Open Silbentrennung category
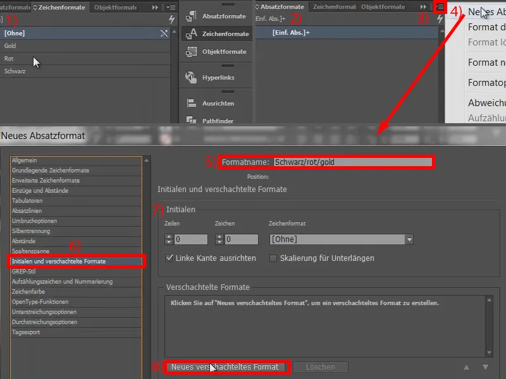506x379 pixels. point(76,231)
